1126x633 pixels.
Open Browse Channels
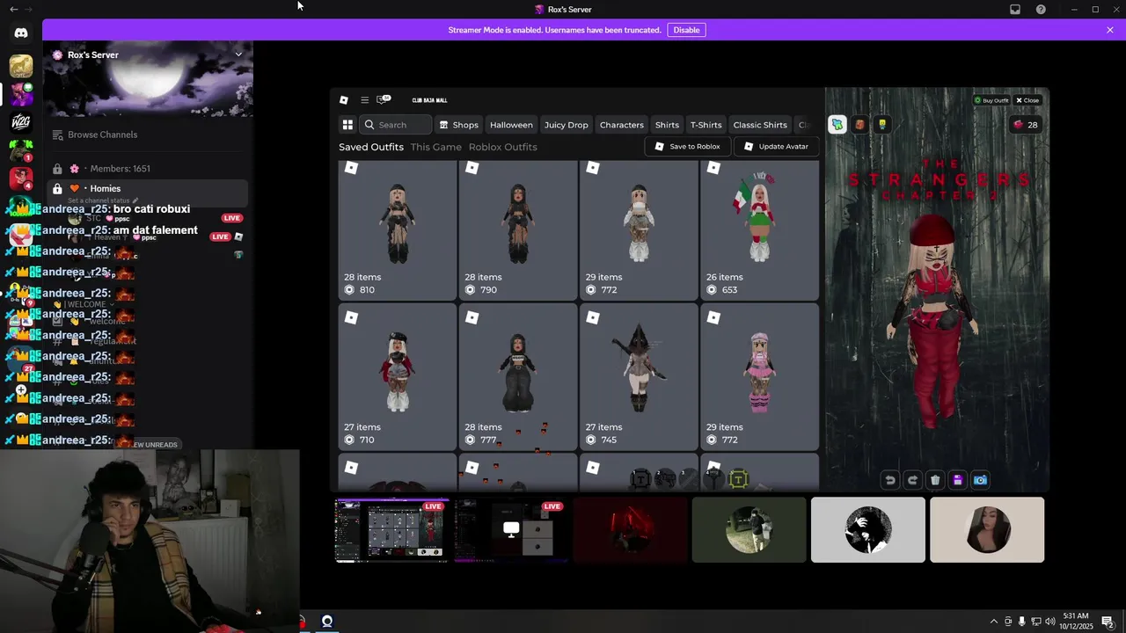pos(95,135)
